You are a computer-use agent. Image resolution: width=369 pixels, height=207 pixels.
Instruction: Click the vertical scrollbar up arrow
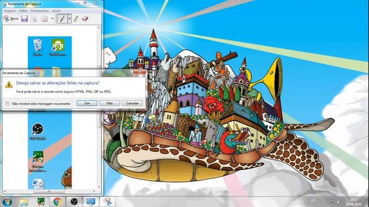click(x=99, y=28)
